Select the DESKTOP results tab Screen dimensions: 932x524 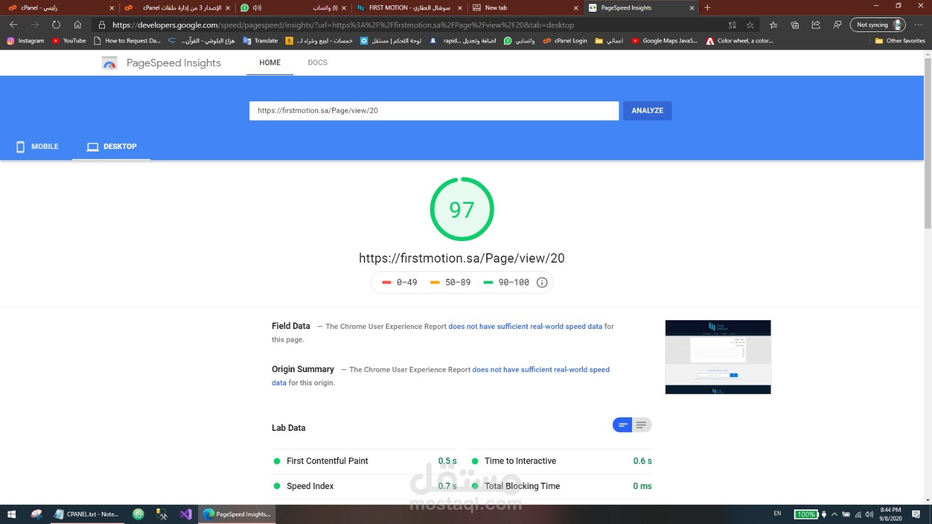[111, 146]
